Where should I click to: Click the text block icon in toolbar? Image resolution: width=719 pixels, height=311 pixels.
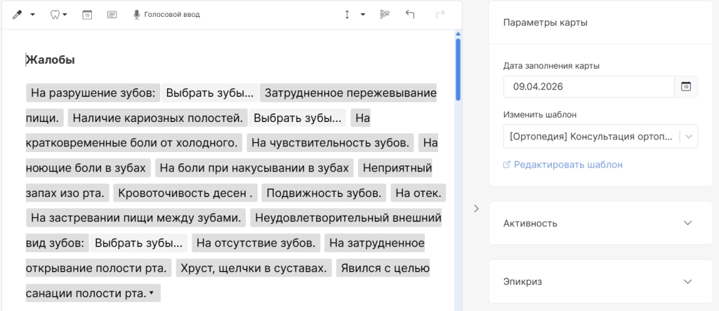pyautogui.click(x=112, y=14)
